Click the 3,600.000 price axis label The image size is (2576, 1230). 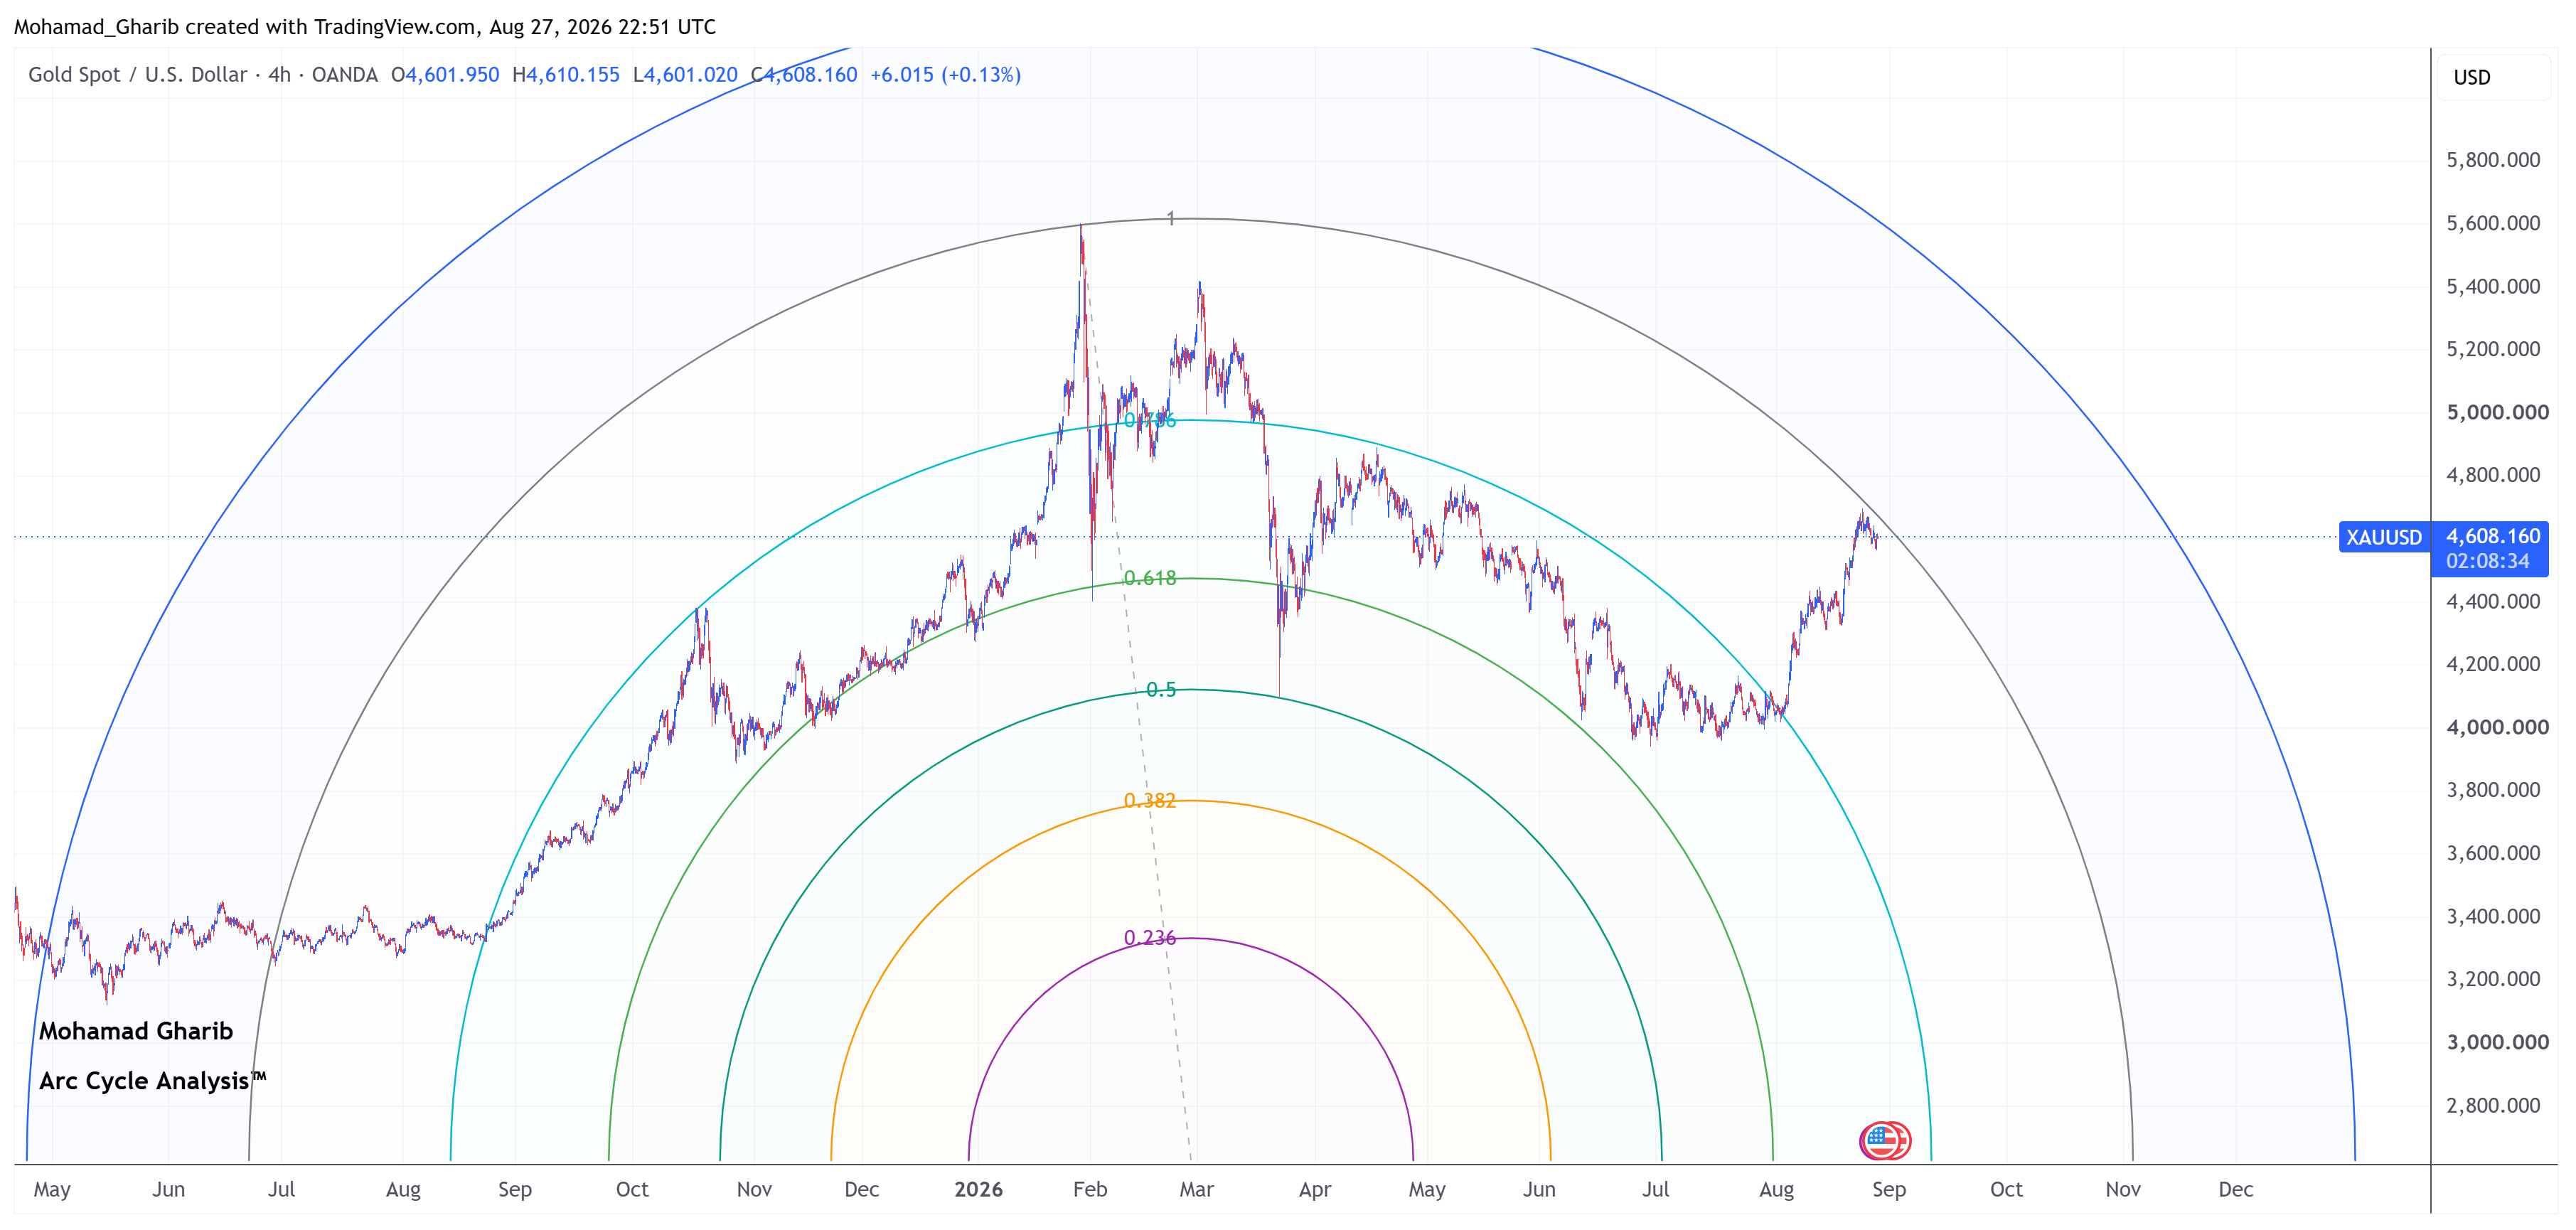[x=2493, y=853]
